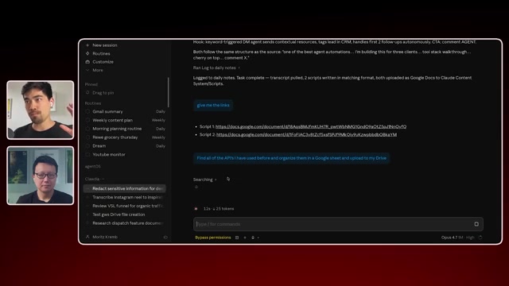Click the Routines icon in the sidebar
Screen dimensions: 509x286
coord(87,53)
